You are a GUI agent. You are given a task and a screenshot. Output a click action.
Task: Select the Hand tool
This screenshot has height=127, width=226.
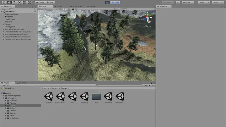click(x=4, y=3)
